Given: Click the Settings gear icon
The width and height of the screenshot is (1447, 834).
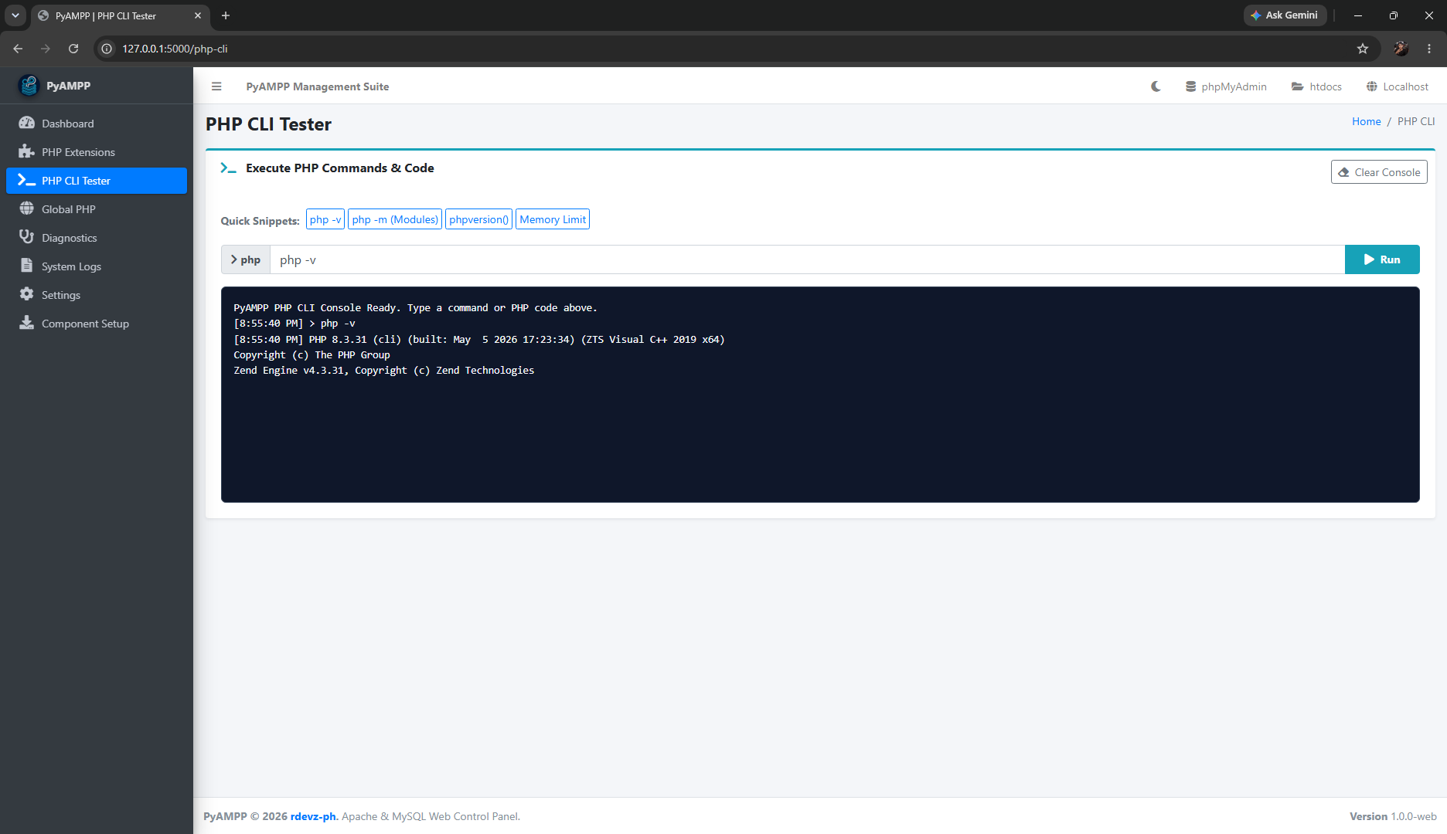Looking at the screenshot, I should 27,294.
